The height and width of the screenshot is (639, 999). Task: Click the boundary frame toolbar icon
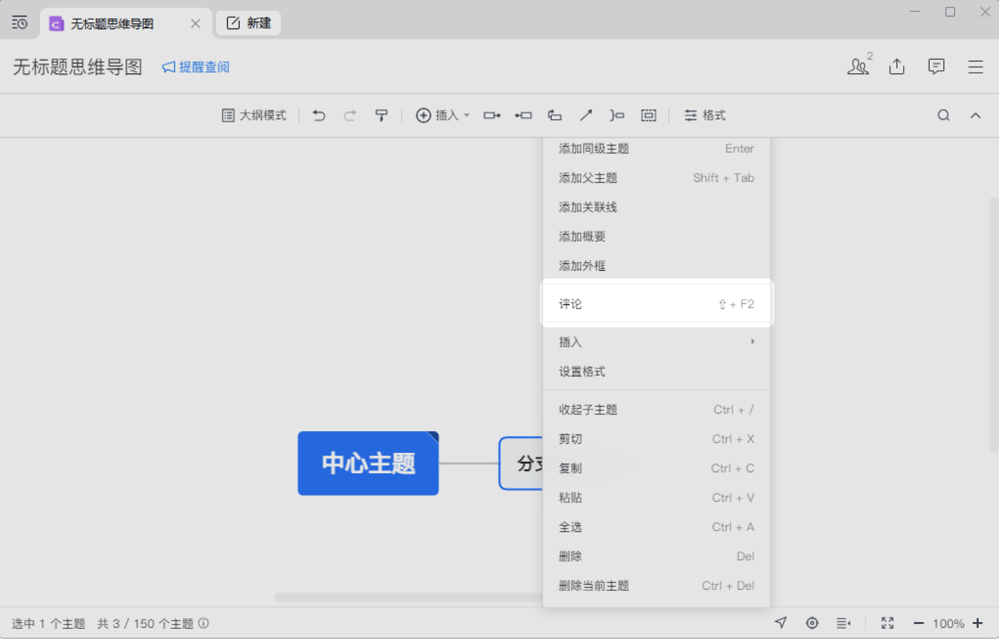(x=649, y=115)
